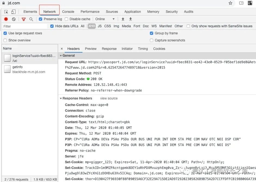Open the Performance tab
The image size is (256, 182).
click(90, 12)
